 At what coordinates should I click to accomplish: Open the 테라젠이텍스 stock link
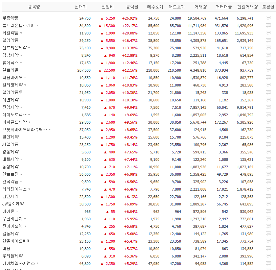pyautogui.click(x=15, y=189)
